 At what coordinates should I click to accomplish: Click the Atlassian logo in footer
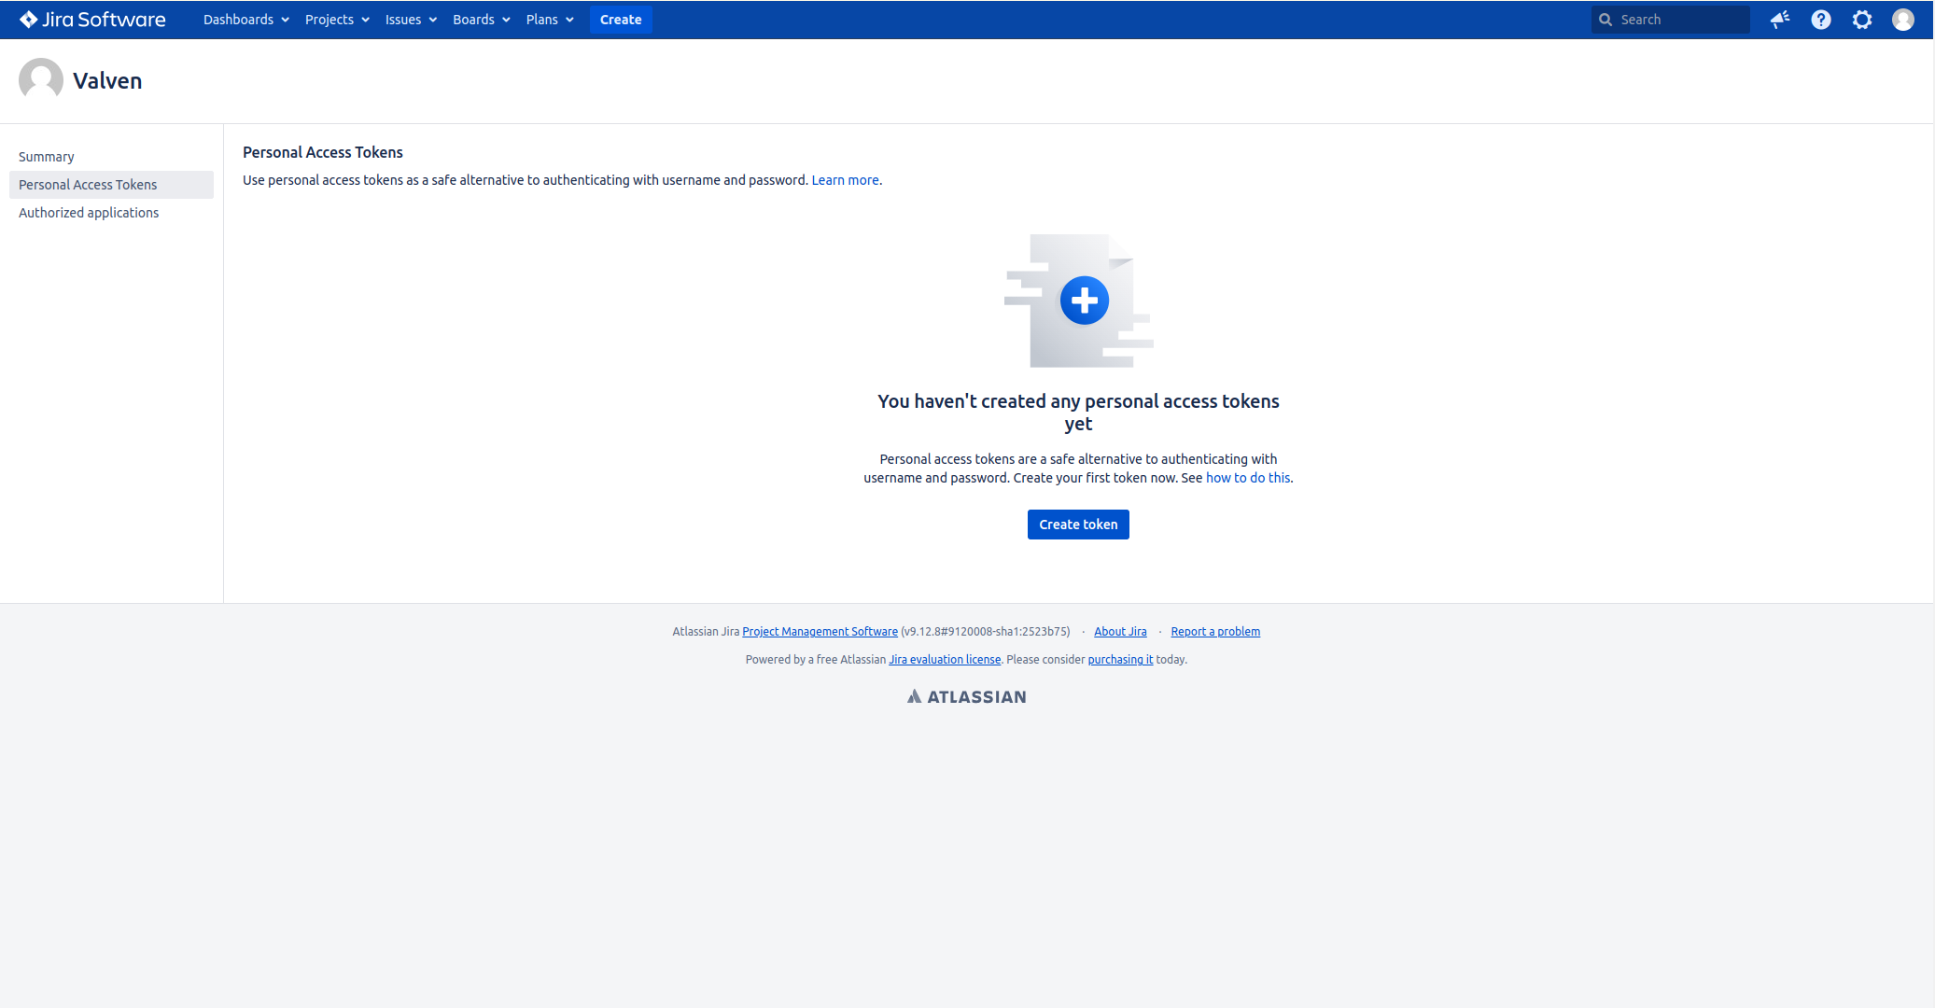(x=967, y=696)
